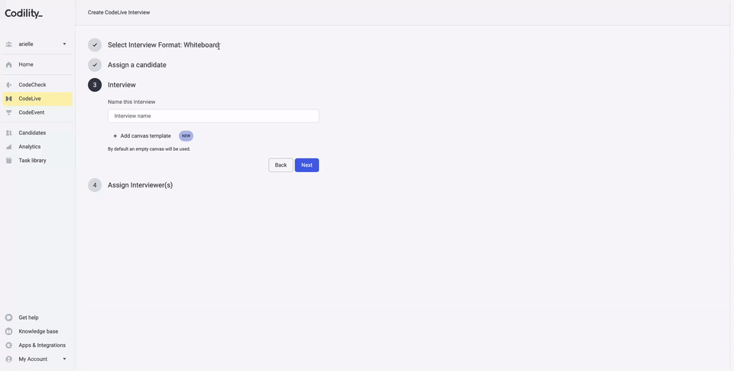Viewport: 734px width, 371px height.
Task: Click Add canvas template
Action: click(145, 136)
